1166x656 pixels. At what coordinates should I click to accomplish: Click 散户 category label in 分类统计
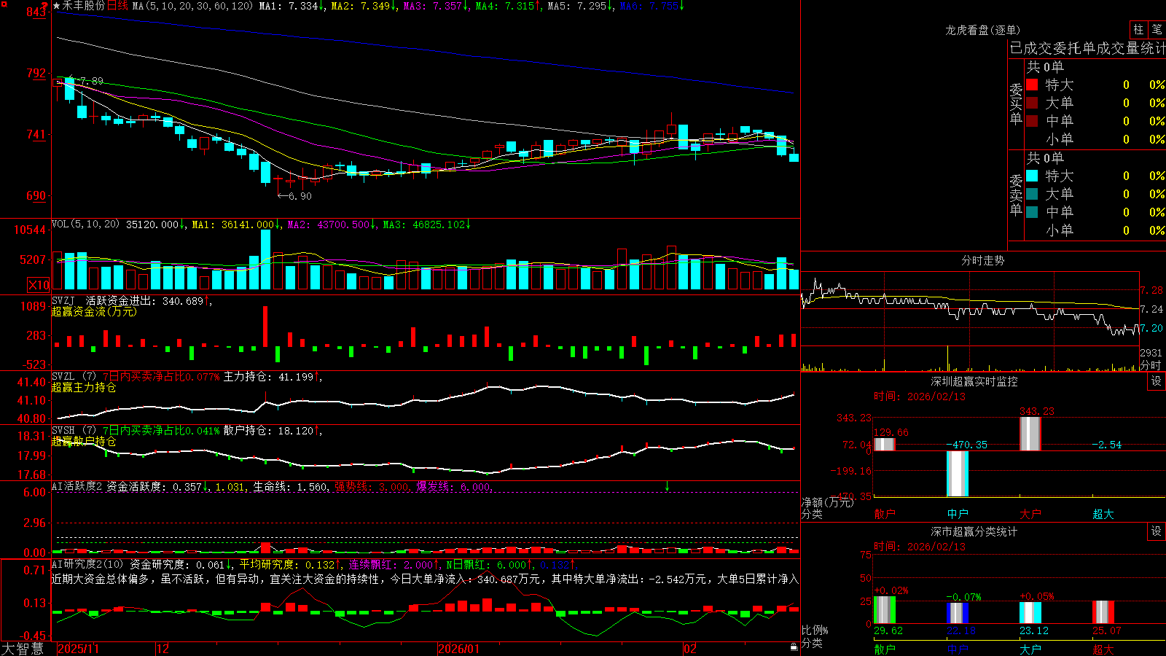(884, 649)
